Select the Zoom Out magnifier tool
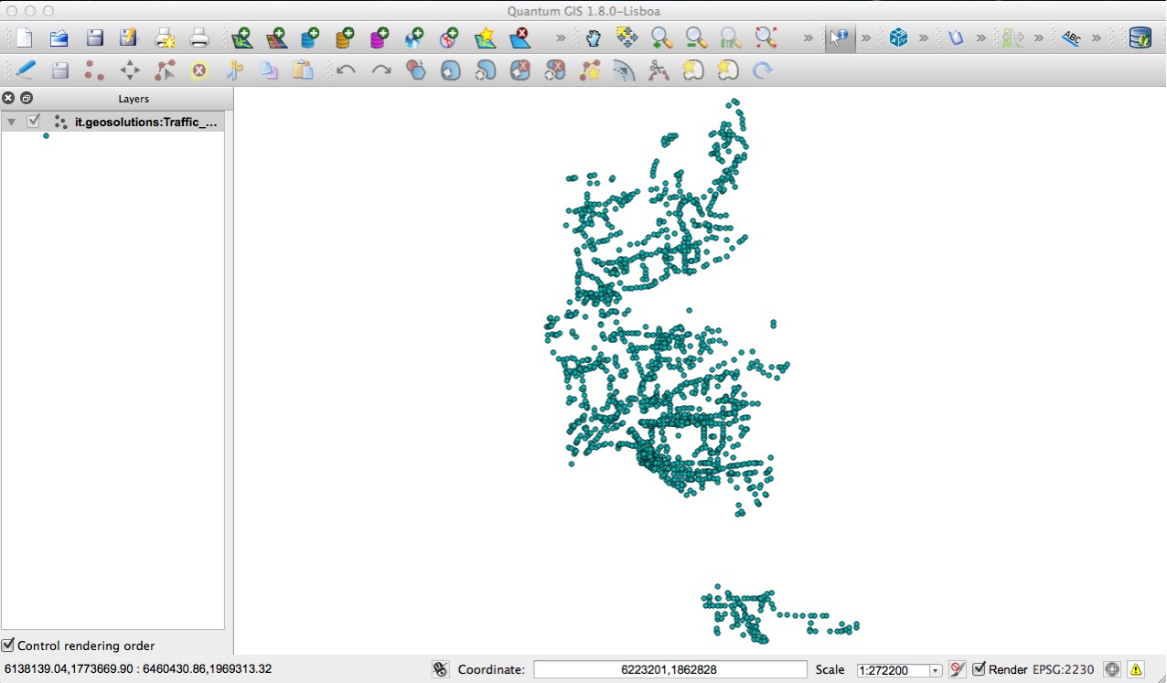The height and width of the screenshot is (683, 1167). (x=696, y=38)
